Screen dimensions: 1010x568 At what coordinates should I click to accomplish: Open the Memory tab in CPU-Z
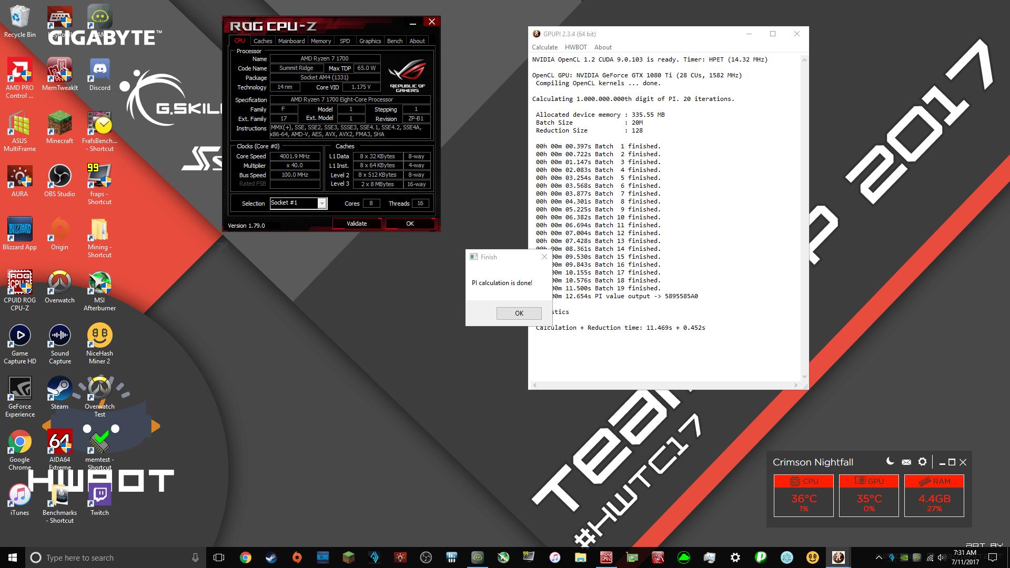point(321,41)
